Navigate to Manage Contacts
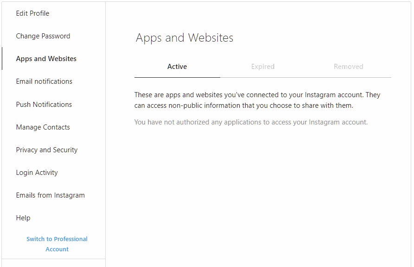 click(x=43, y=127)
